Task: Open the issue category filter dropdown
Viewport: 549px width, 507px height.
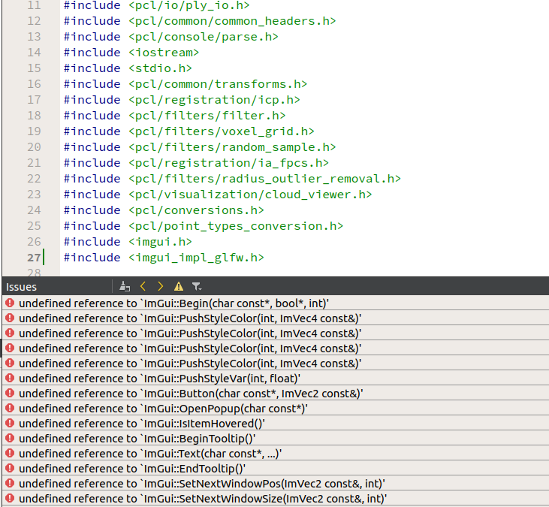Action: [x=197, y=286]
